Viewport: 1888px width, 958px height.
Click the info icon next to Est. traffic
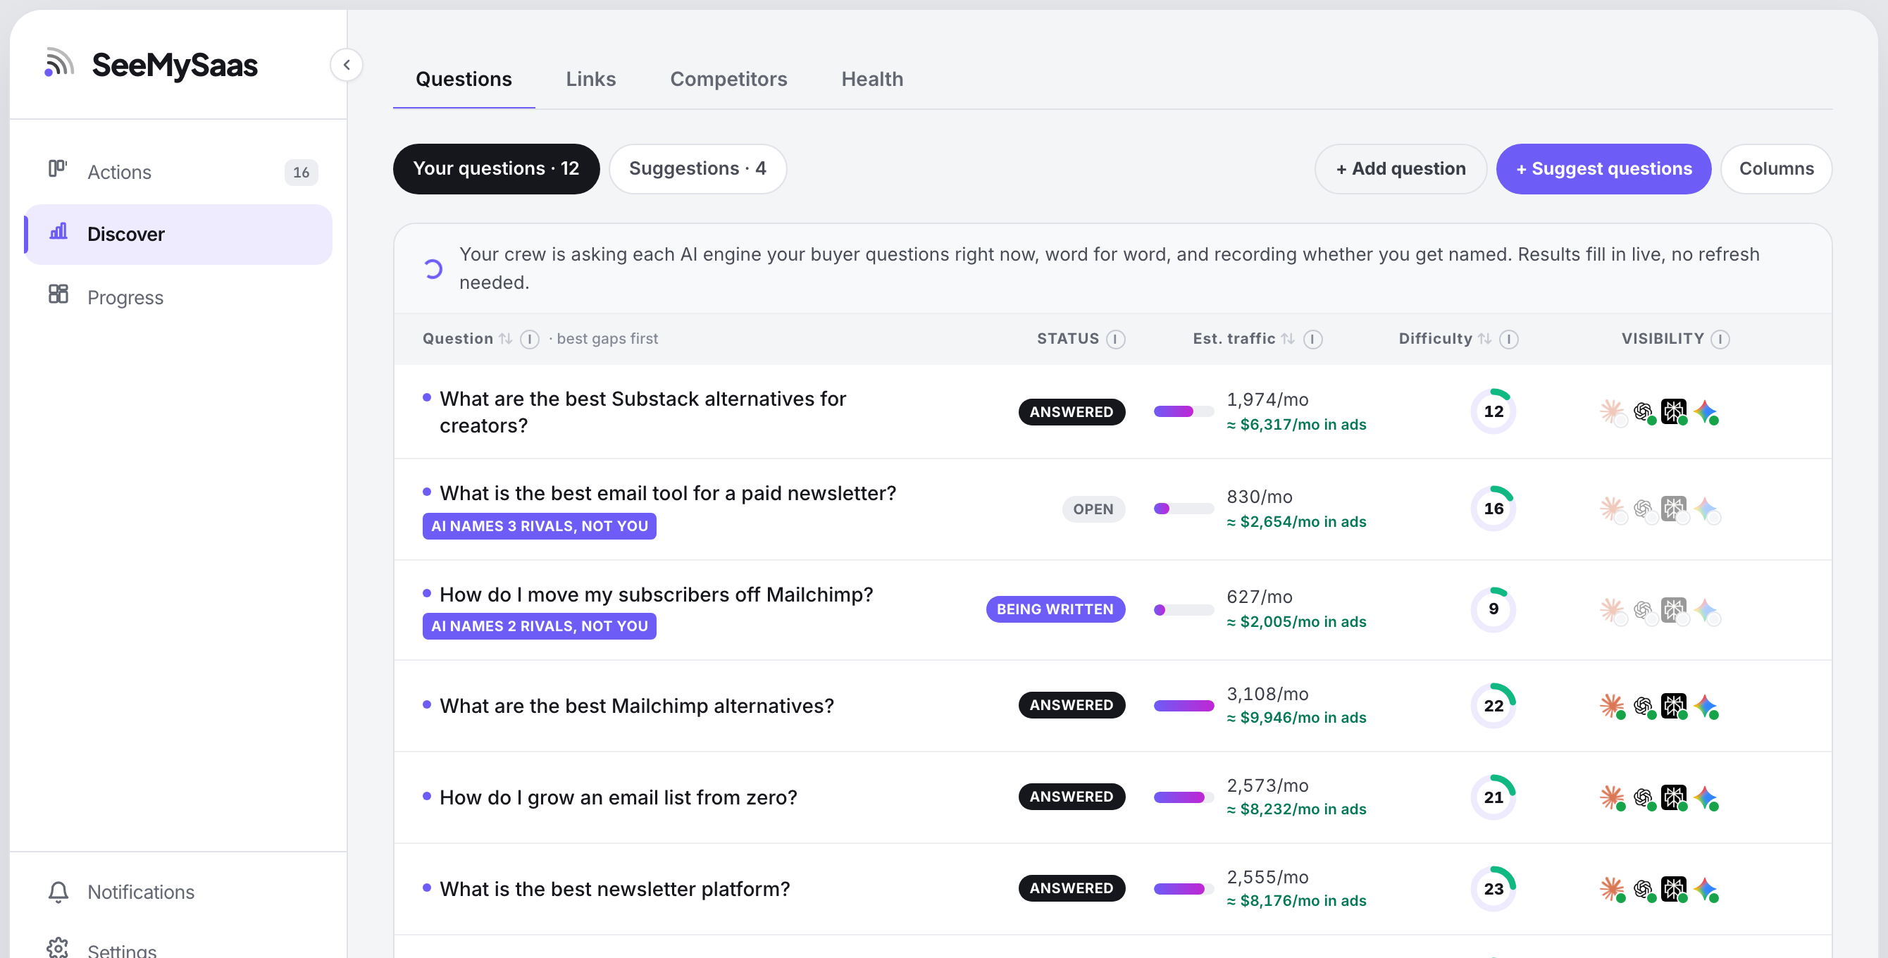pos(1312,339)
